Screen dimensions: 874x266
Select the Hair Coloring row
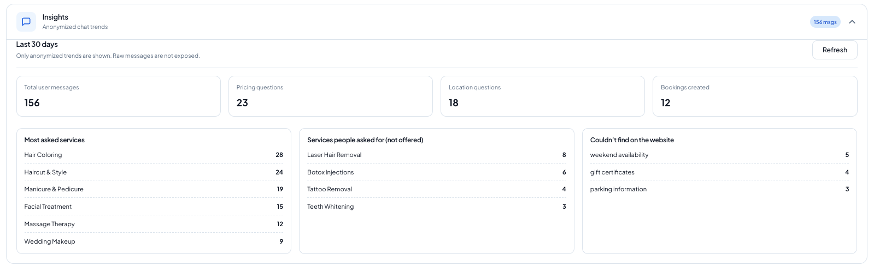click(43, 155)
